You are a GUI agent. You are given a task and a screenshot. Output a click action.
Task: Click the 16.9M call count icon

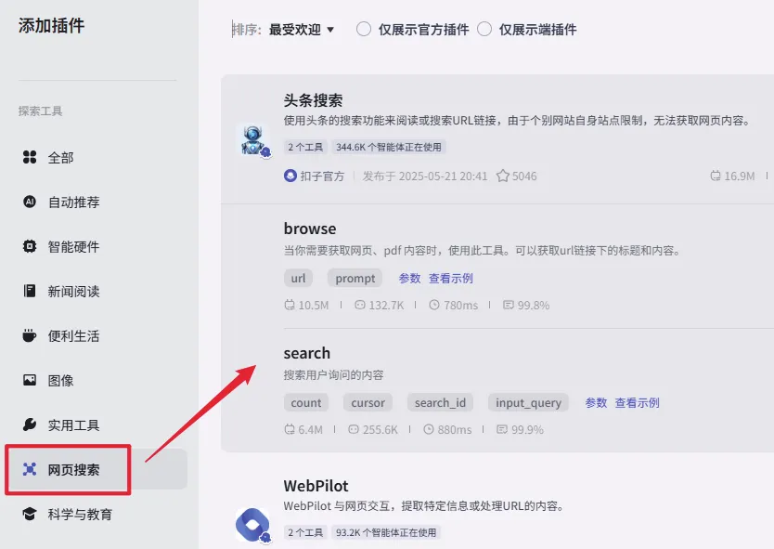point(716,176)
